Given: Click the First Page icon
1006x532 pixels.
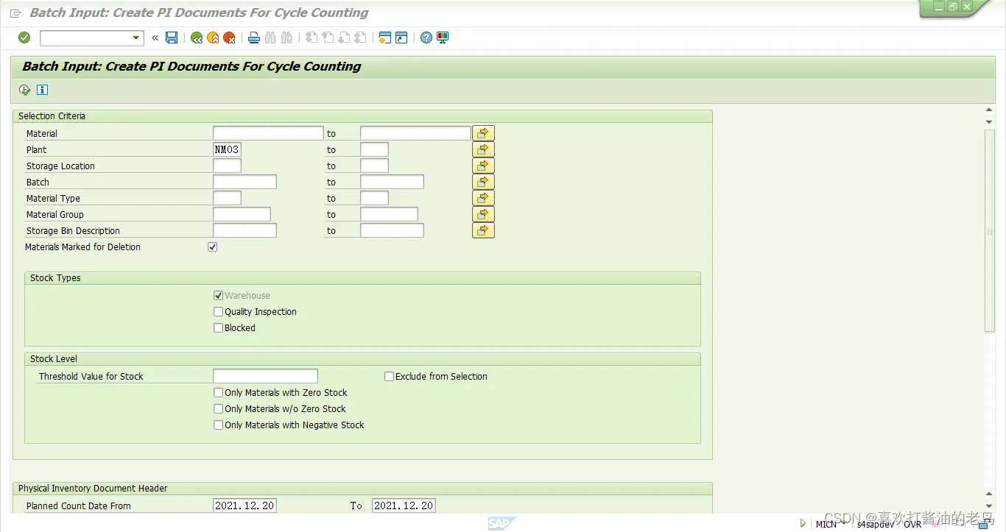Looking at the screenshot, I should point(312,38).
